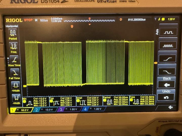Click the channel 1 ground level marker

coord(25,86)
